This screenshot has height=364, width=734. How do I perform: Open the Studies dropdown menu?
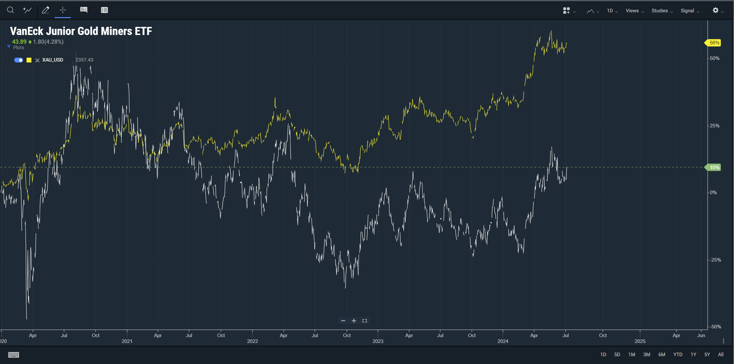pos(662,11)
